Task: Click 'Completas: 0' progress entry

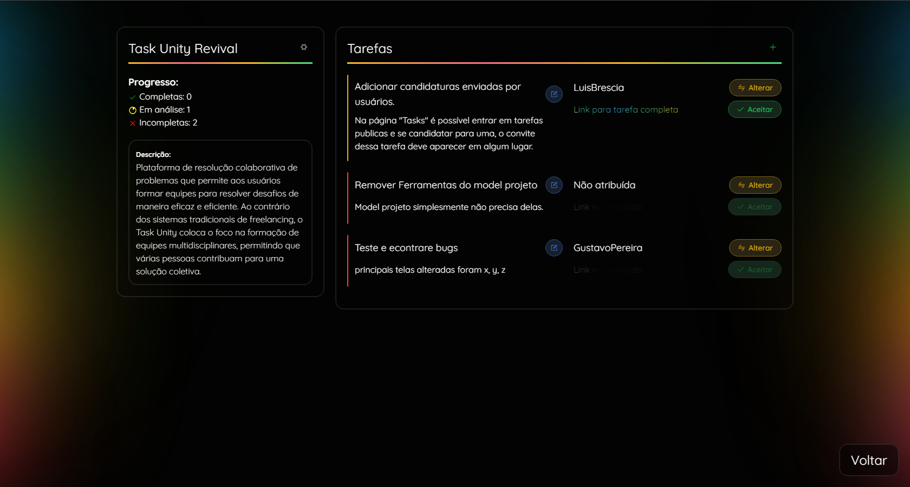Action: [165, 96]
